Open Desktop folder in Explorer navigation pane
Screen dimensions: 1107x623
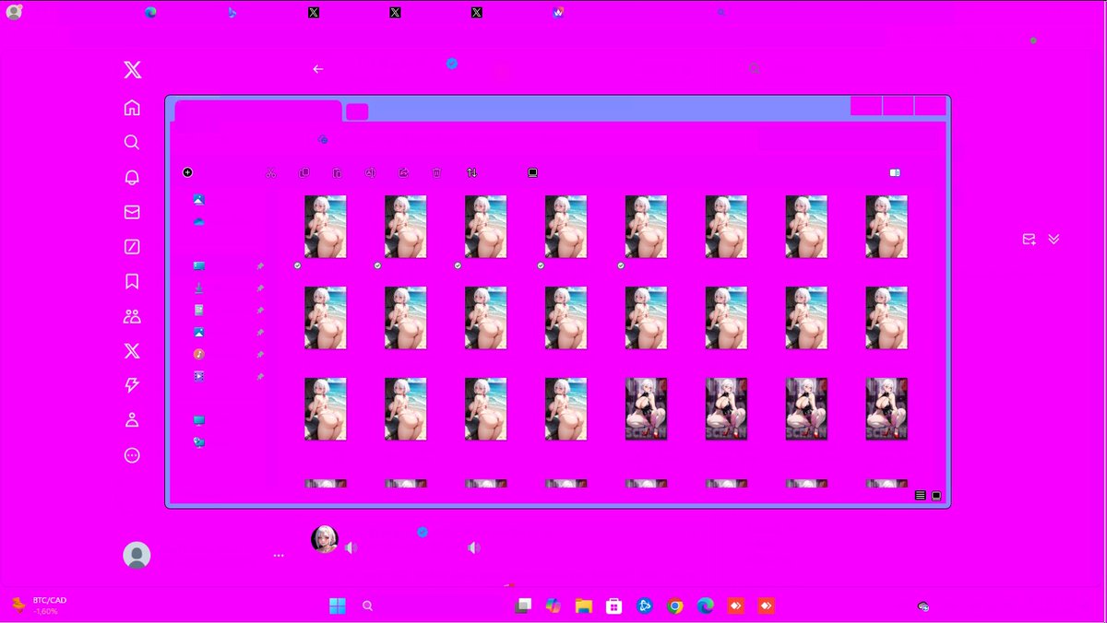[198, 265]
